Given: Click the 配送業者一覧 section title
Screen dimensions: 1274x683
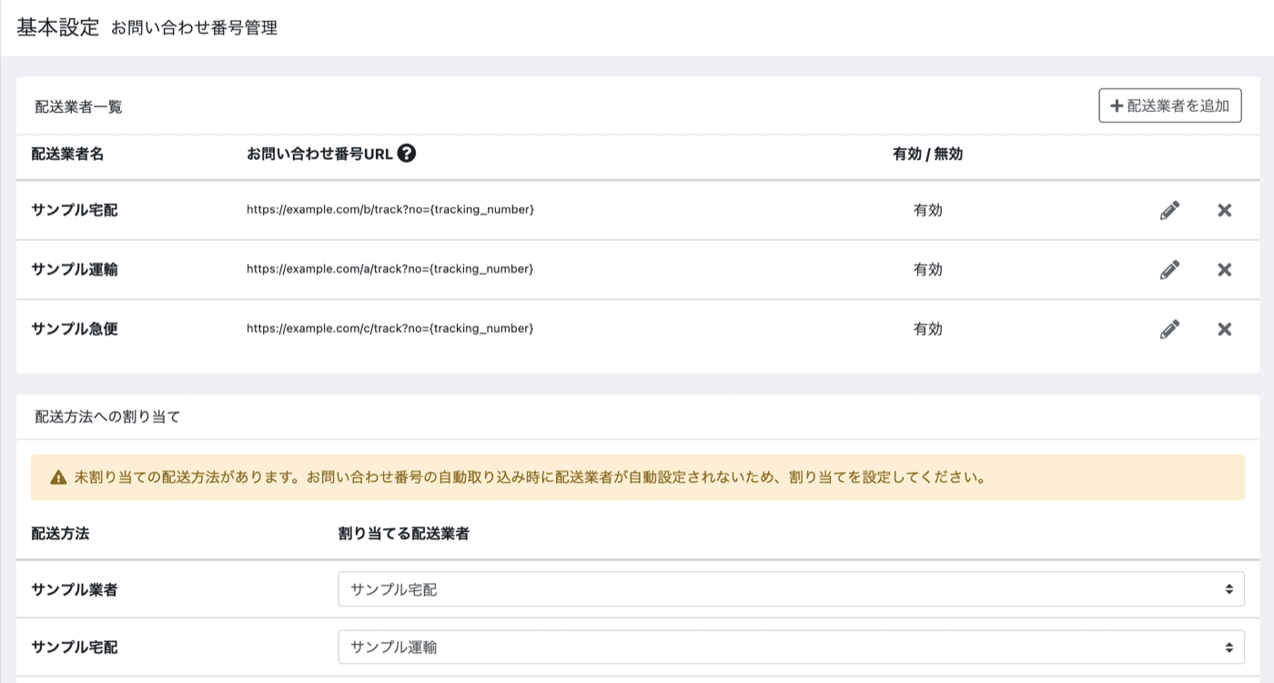Looking at the screenshot, I should tap(78, 106).
